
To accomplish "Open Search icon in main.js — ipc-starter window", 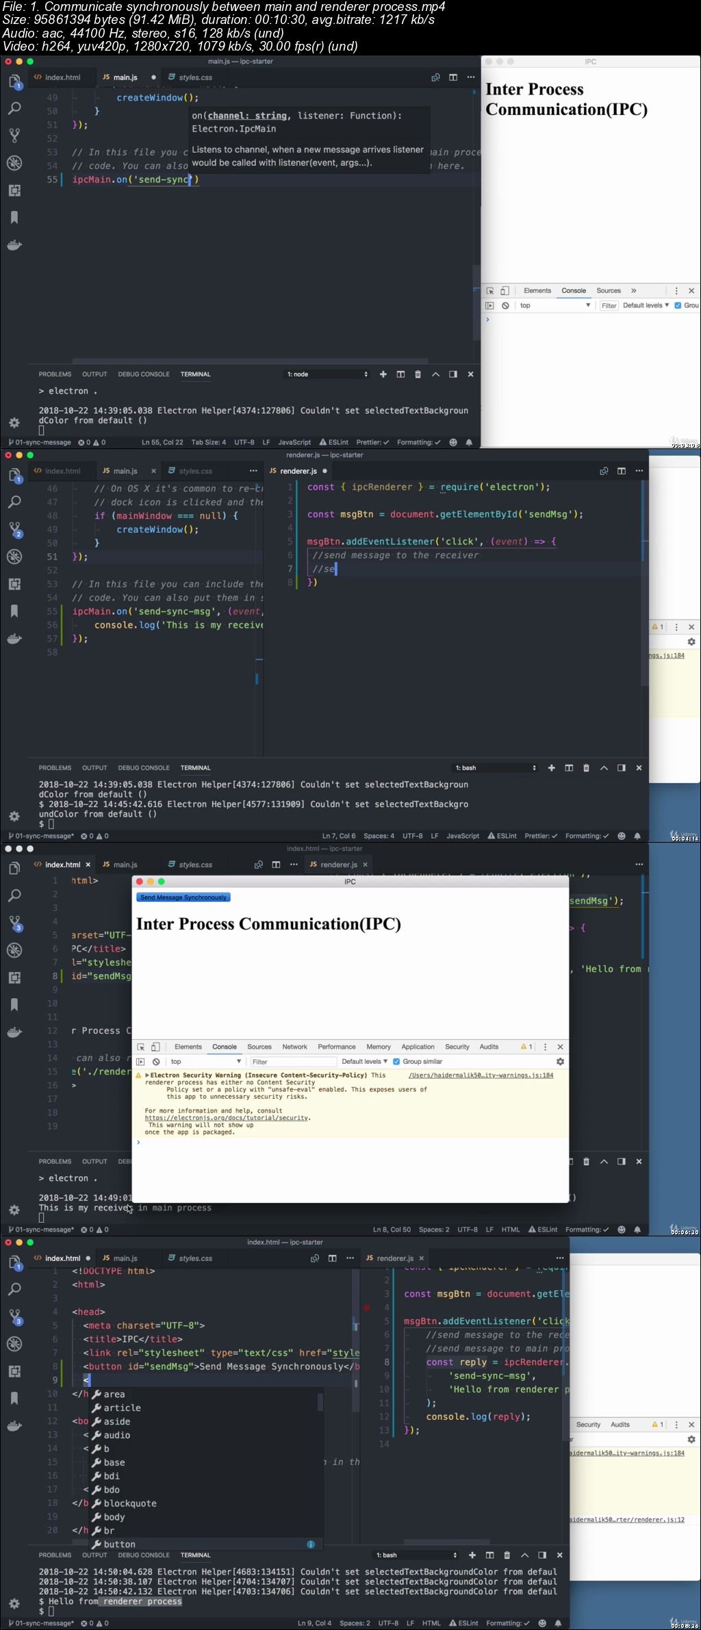I will 14,108.
